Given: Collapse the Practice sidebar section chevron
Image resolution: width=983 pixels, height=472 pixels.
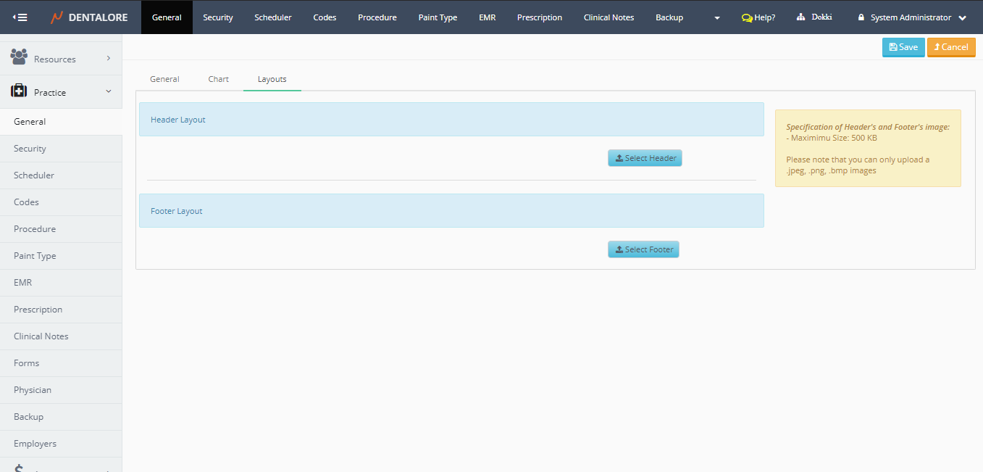Looking at the screenshot, I should point(109,91).
